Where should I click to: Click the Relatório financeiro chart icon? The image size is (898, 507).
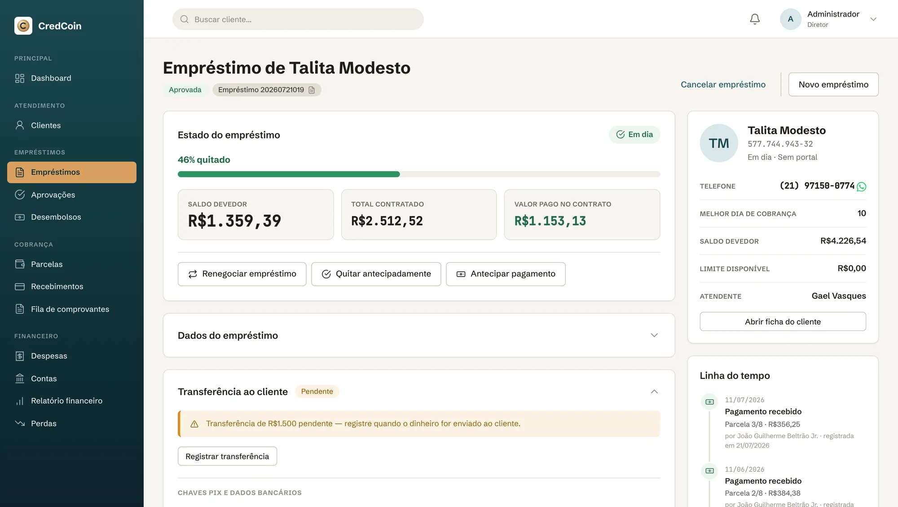(x=20, y=401)
